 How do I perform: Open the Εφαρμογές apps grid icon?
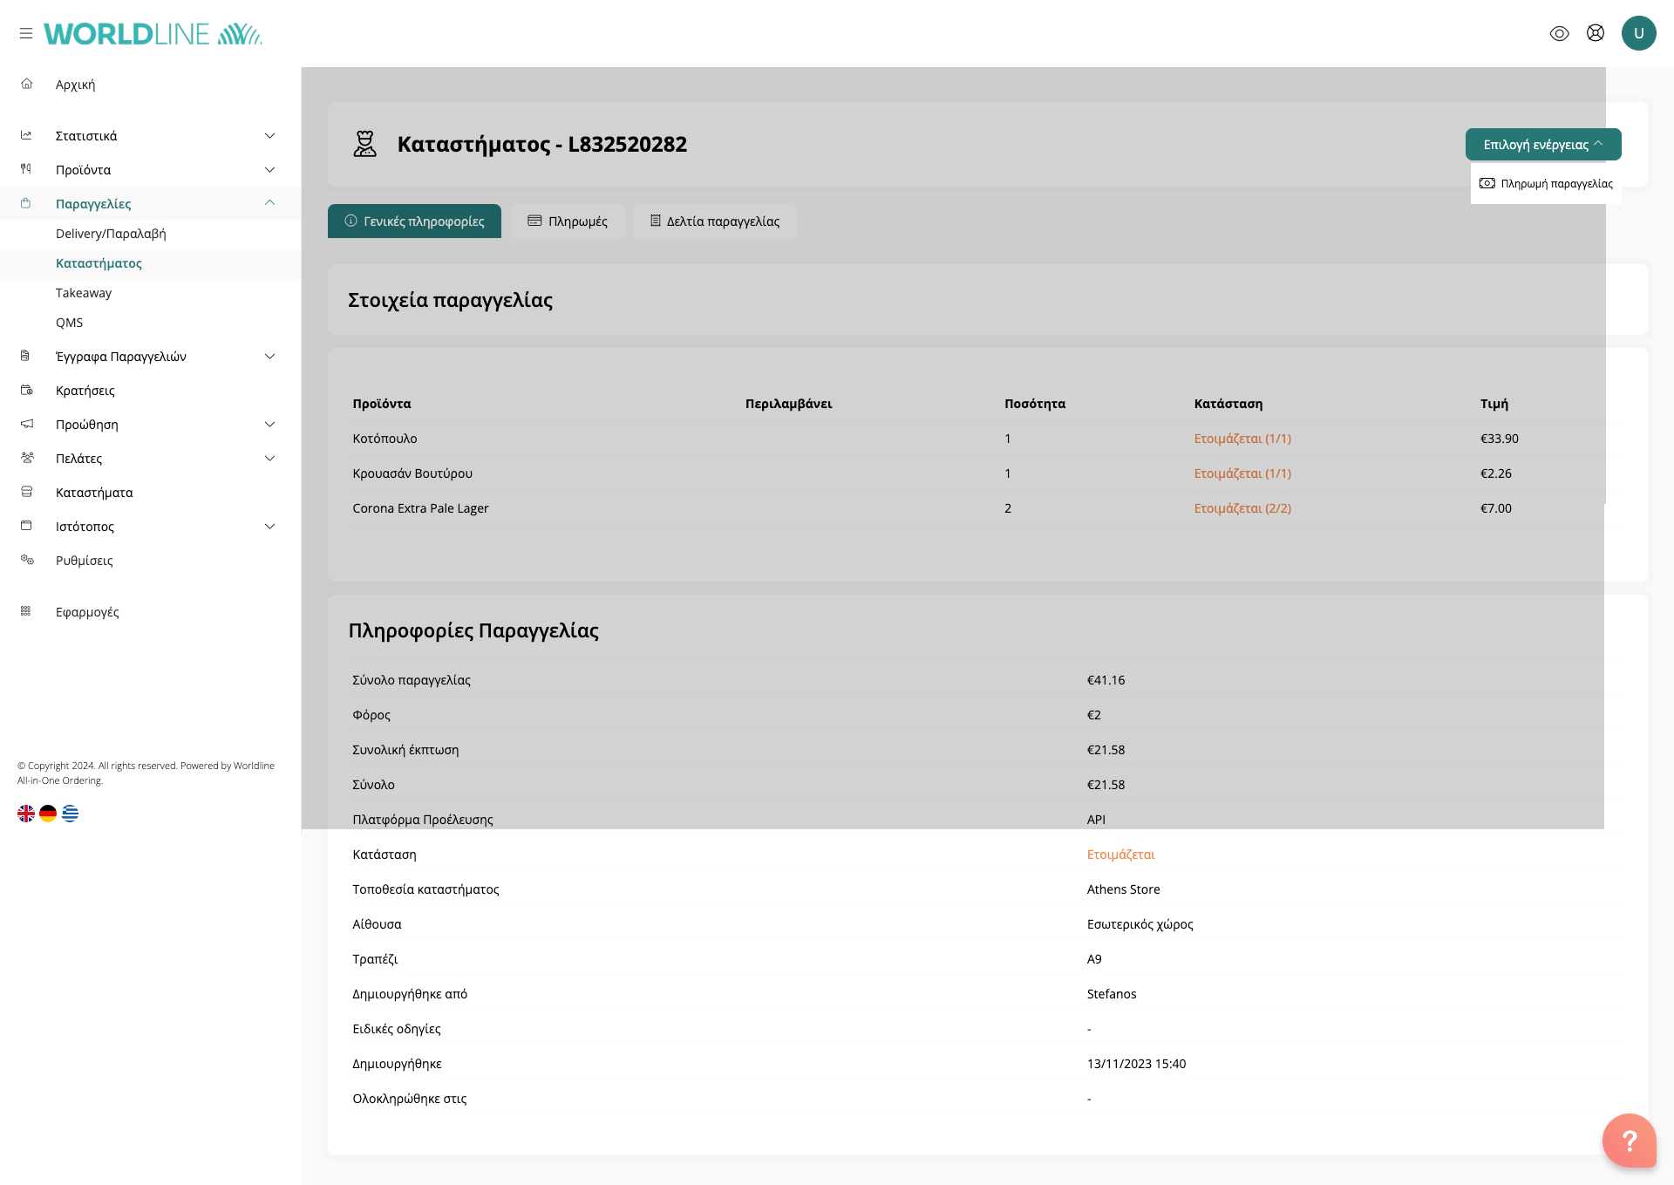click(26, 612)
